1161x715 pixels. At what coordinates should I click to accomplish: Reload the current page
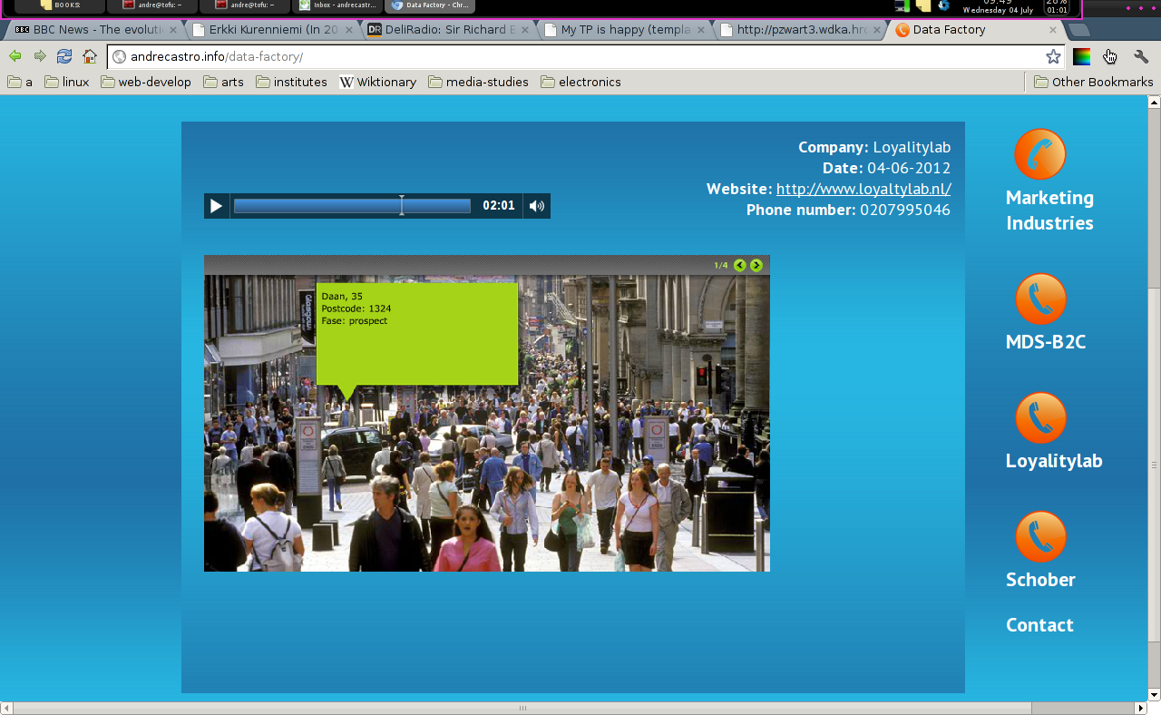coord(64,56)
